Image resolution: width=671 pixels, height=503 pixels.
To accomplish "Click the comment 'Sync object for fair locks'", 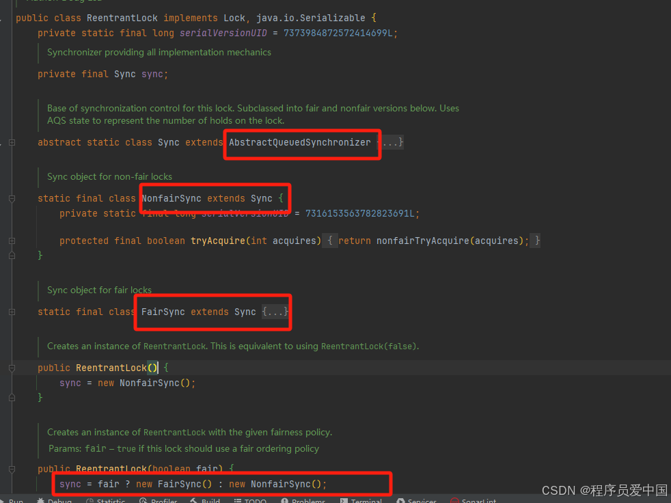I will pos(99,290).
